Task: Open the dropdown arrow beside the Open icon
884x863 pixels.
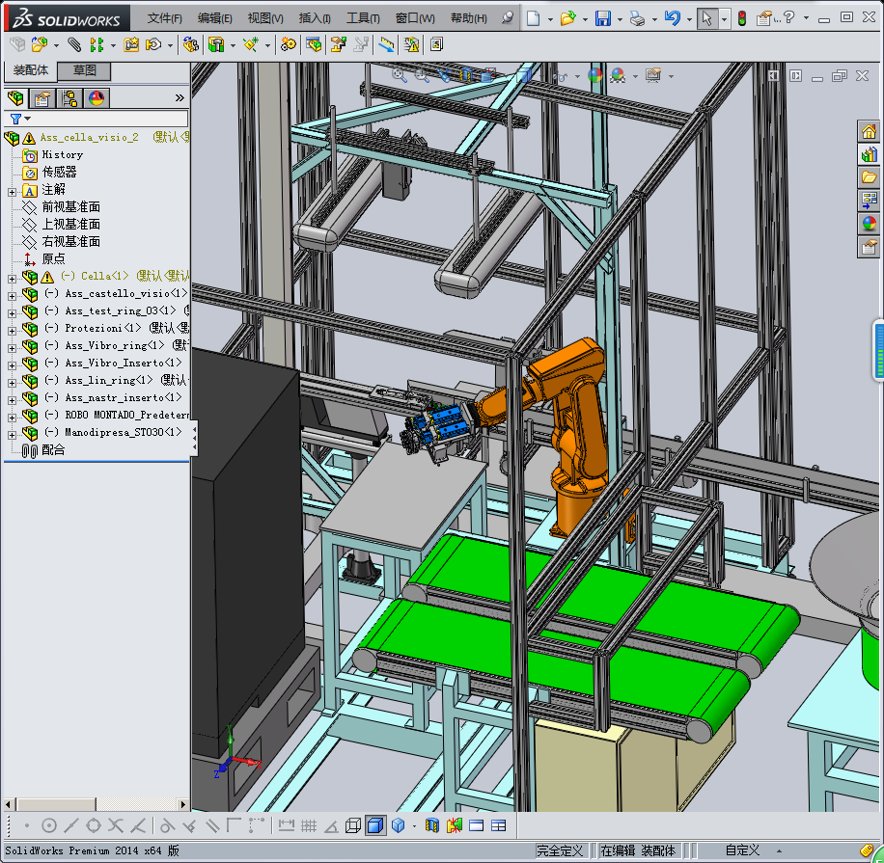Action: pyautogui.click(x=585, y=18)
